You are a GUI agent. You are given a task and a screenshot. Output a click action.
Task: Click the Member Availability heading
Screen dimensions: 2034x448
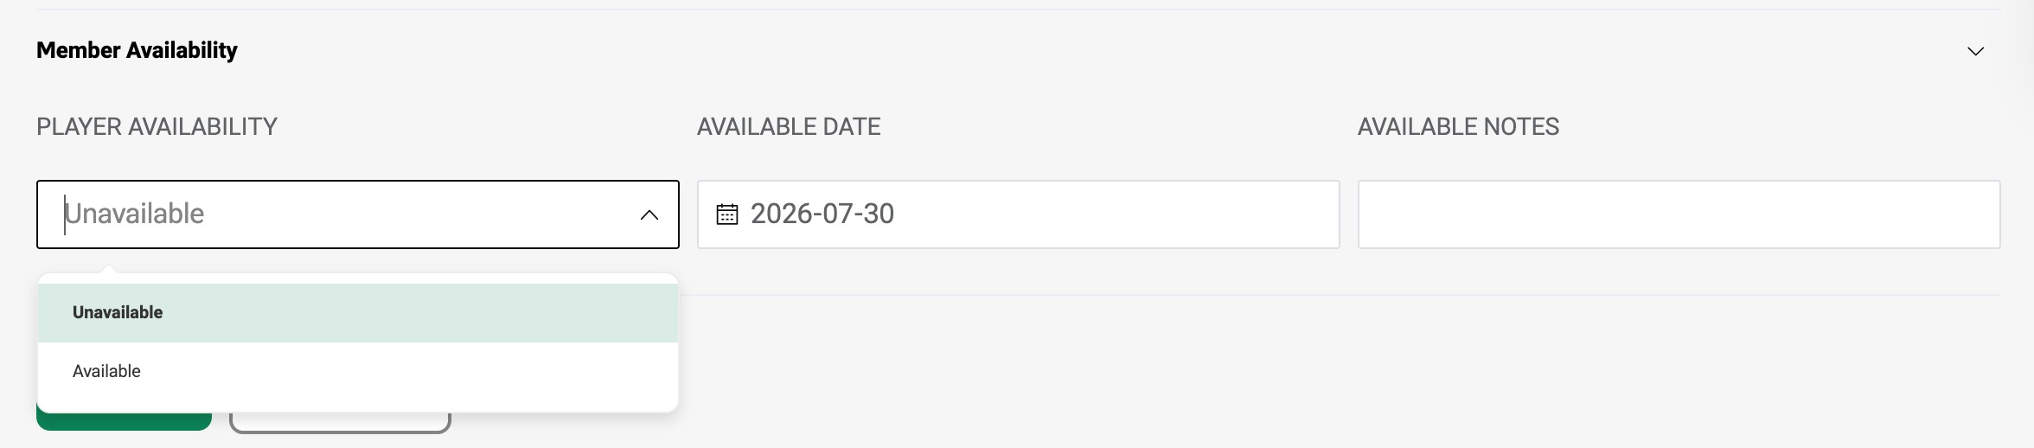tap(137, 50)
